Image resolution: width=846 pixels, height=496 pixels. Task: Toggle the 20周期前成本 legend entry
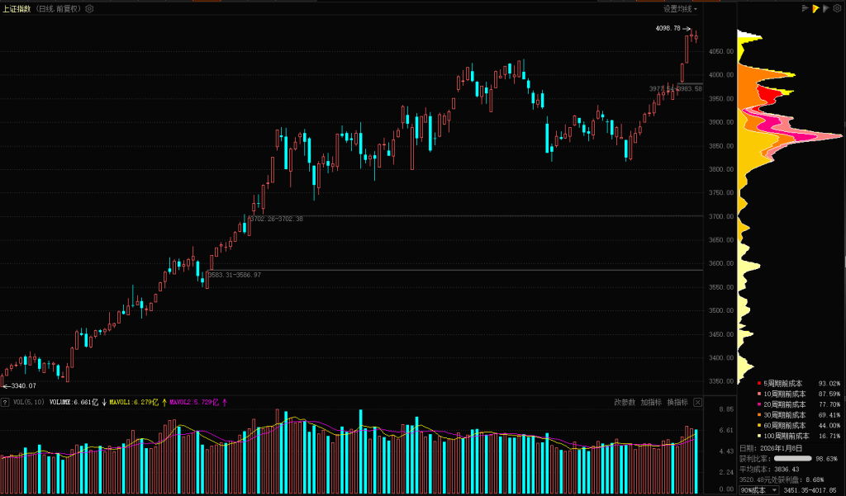click(785, 404)
